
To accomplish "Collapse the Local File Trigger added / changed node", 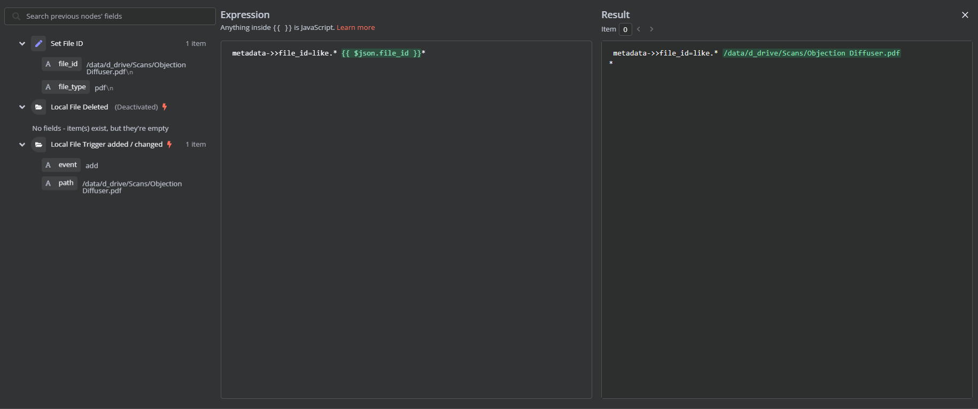I will 22,145.
